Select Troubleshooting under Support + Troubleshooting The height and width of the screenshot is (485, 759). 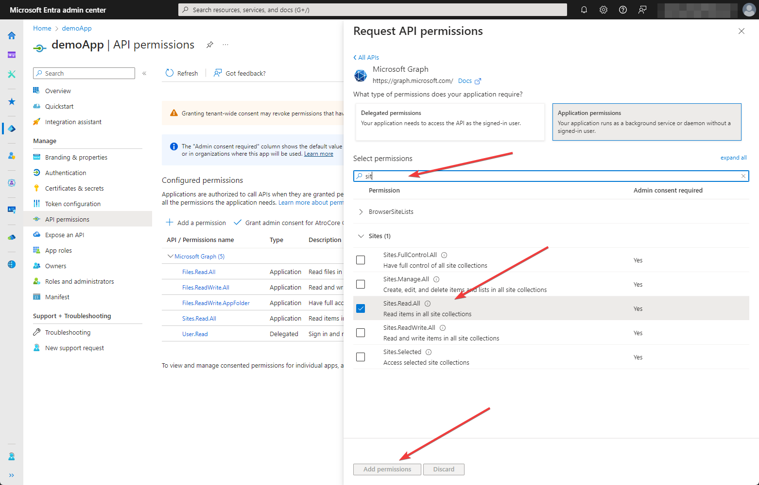click(x=67, y=332)
